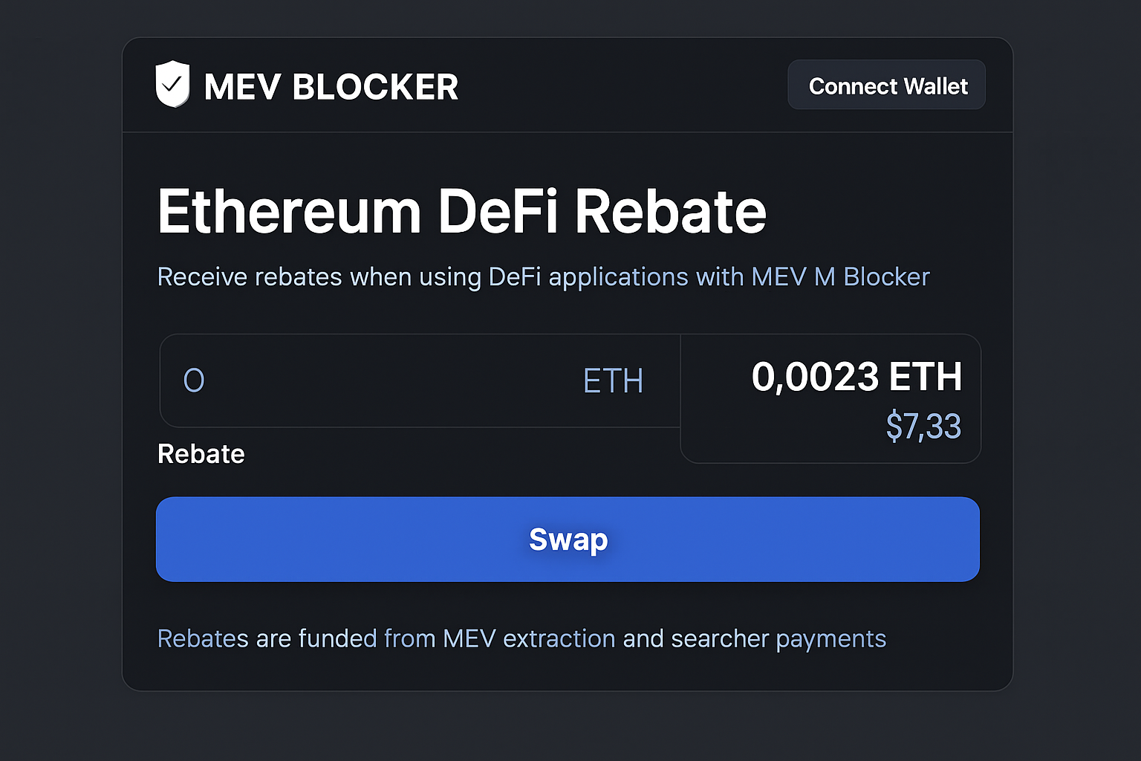Image resolution: width=1141 pixels, height=761 pixels.
Task: Click Connect Wallet
Action: coord(886,85)
